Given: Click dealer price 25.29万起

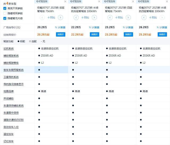Looking at the screenshot, I should (x=145, y=35).
